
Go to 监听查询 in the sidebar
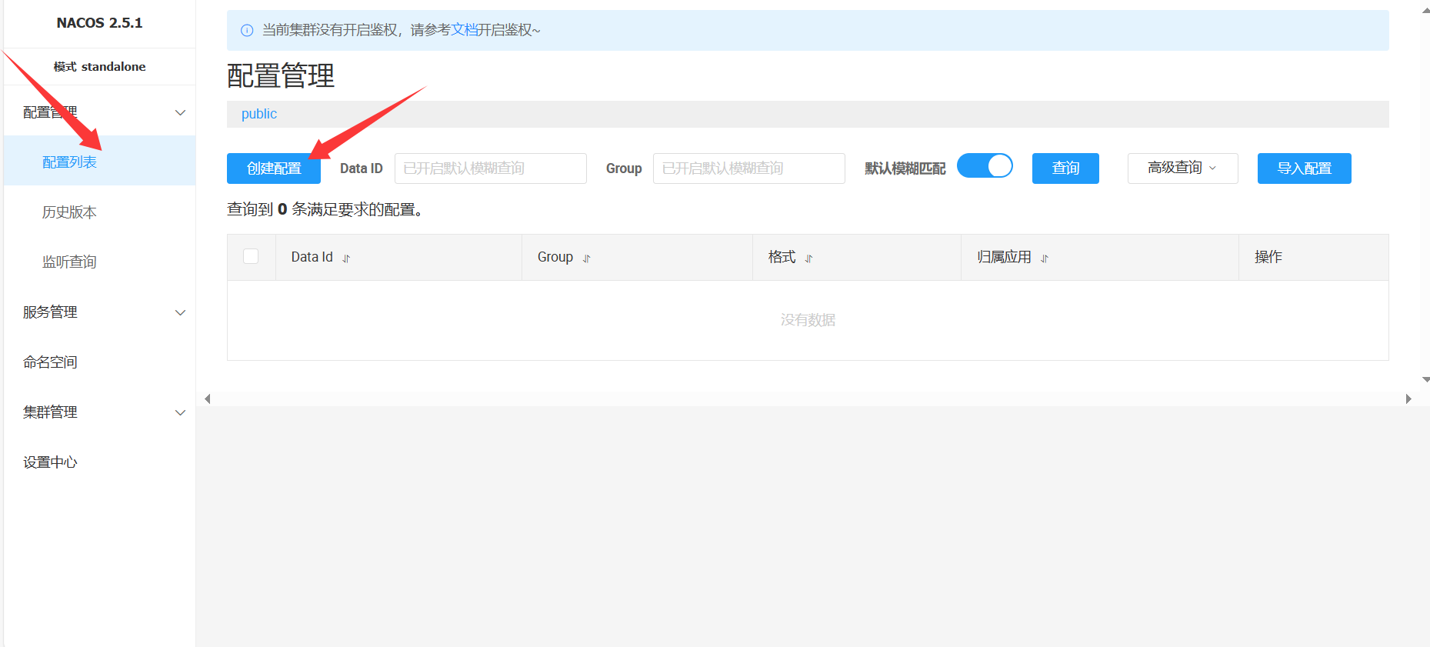[69, 262]
